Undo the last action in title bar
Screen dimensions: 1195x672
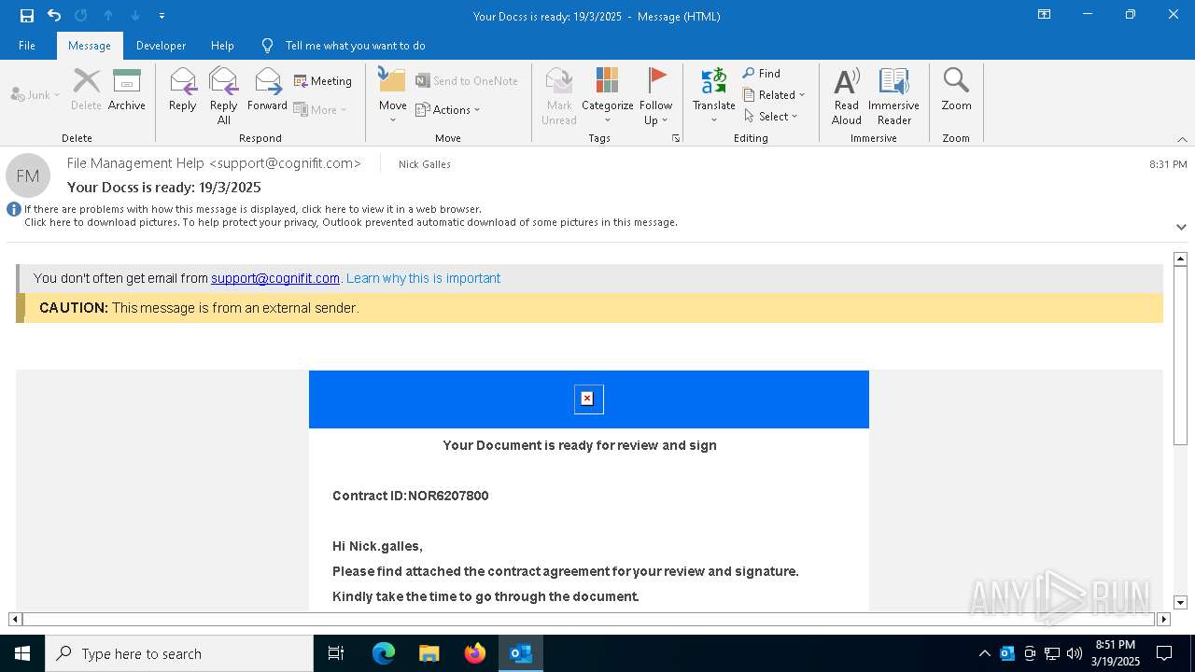54,15
